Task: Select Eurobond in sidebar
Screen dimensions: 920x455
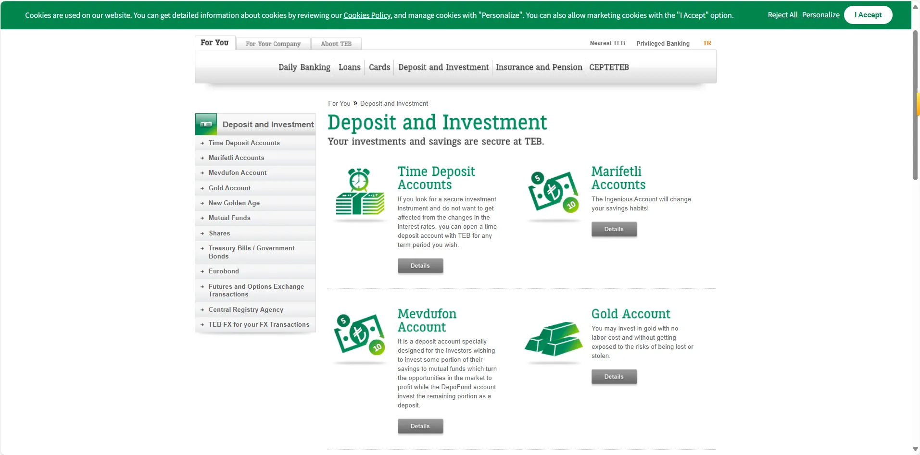Action: click(255, 271)
